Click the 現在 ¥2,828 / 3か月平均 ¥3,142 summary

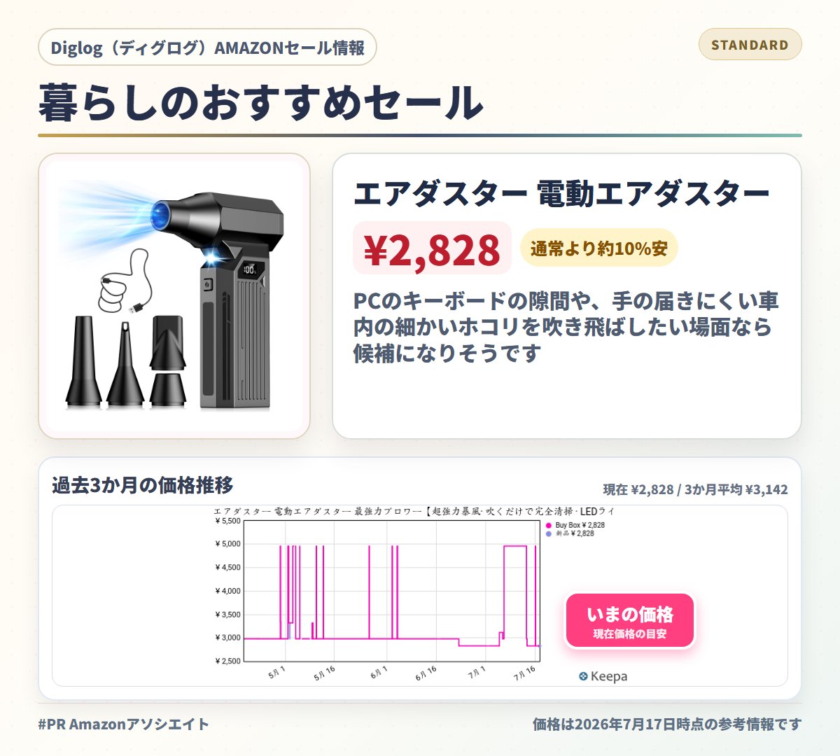tap(695, 489)
